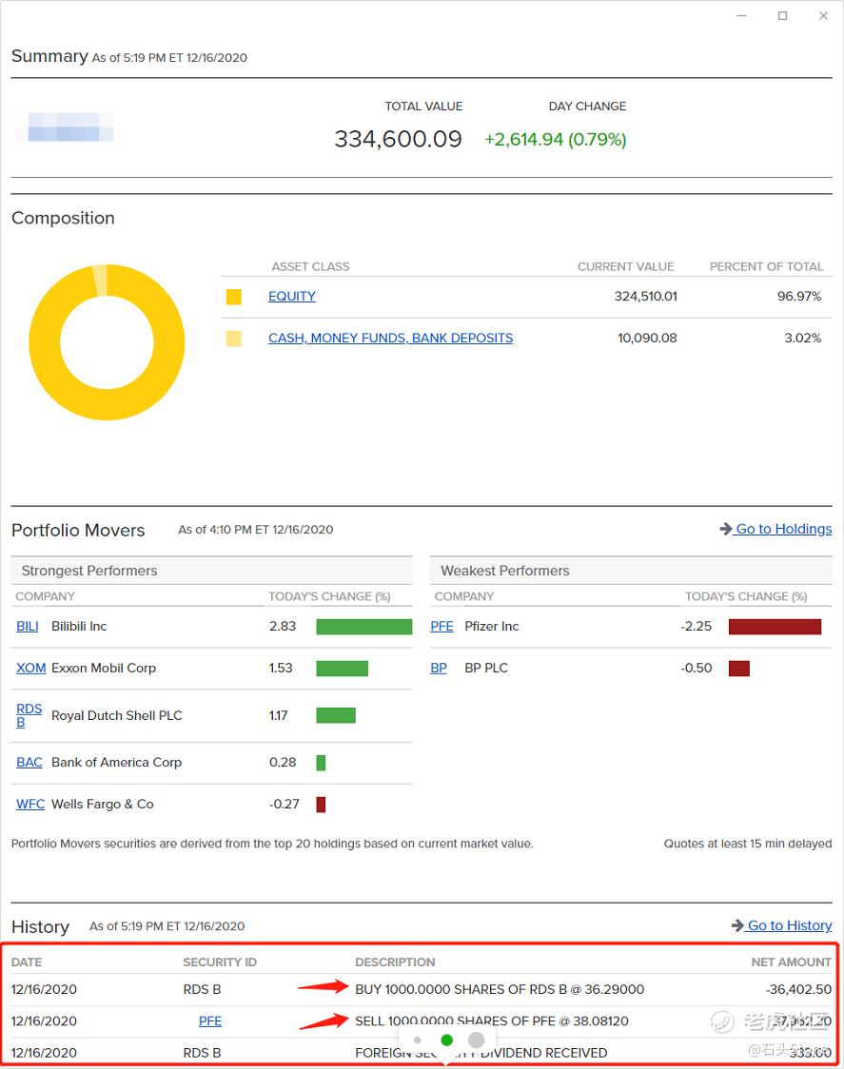This screenshot has width=844, height=1069.
Task: Open Cash, Money Funds, Bank Deposits link
Action: [390, 339]
